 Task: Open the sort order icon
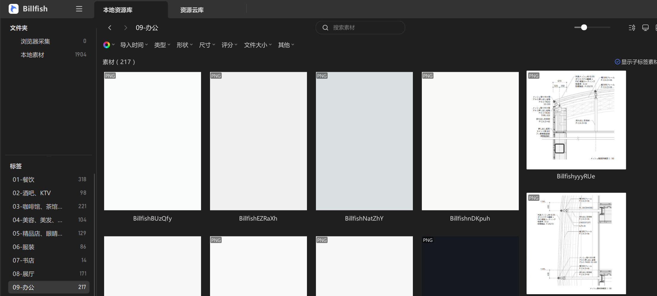tap(632, 28)
